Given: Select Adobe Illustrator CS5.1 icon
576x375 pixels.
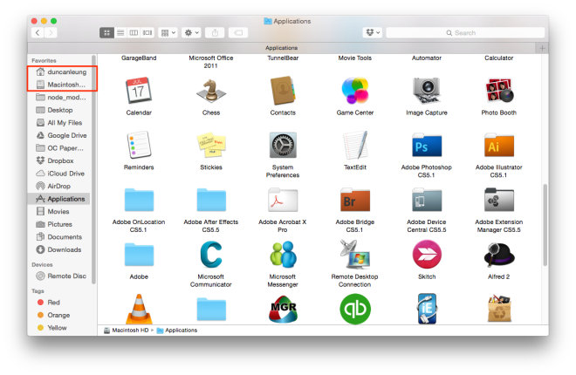Looking at the screenshot, I should point(499,146).
